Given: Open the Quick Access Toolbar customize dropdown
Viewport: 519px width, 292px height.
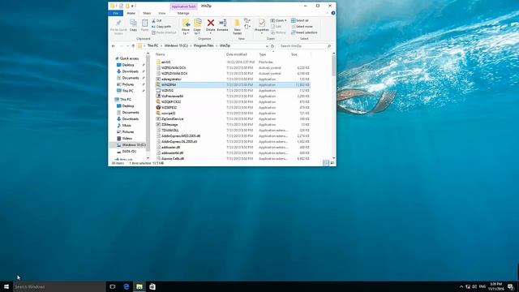Looking at the screenshot, I should pos(132,6).
